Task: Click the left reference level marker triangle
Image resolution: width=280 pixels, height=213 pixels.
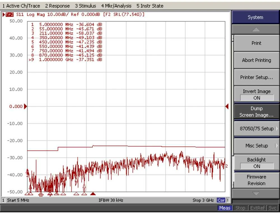Action: 25,106
